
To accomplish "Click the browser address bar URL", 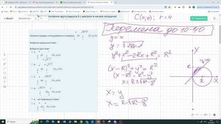I will tap(56, 7).
